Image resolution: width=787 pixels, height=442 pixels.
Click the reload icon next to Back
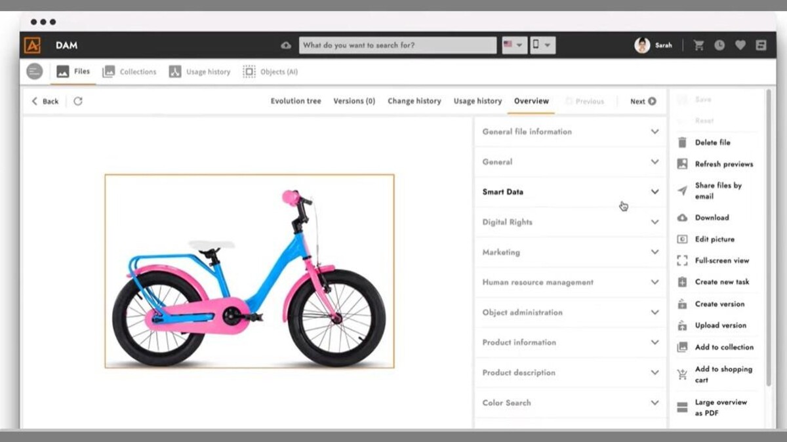[78, 101]
